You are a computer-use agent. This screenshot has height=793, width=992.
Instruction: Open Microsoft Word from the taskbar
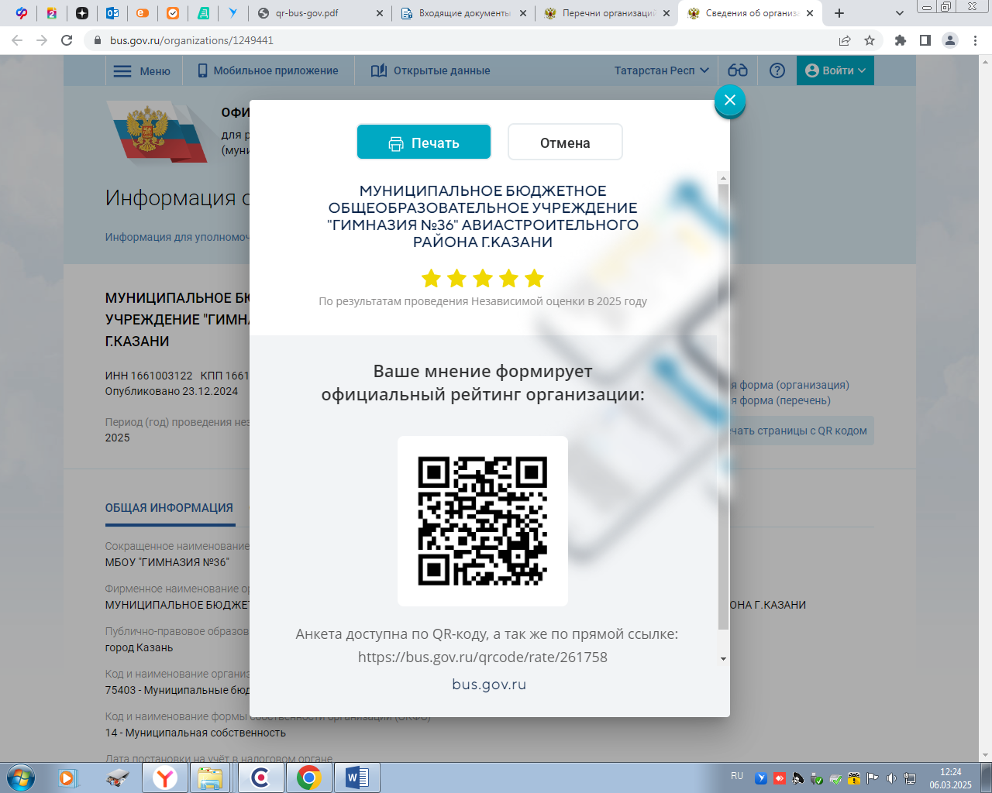pyautogui.click(x=356, y=777)
